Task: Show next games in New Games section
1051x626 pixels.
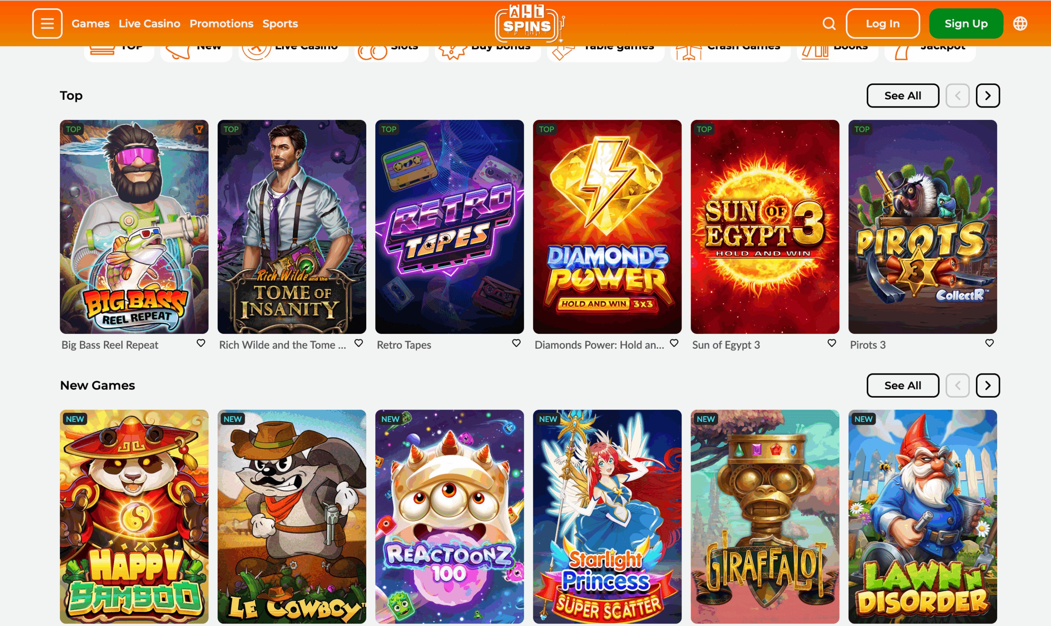Action: 988,386
